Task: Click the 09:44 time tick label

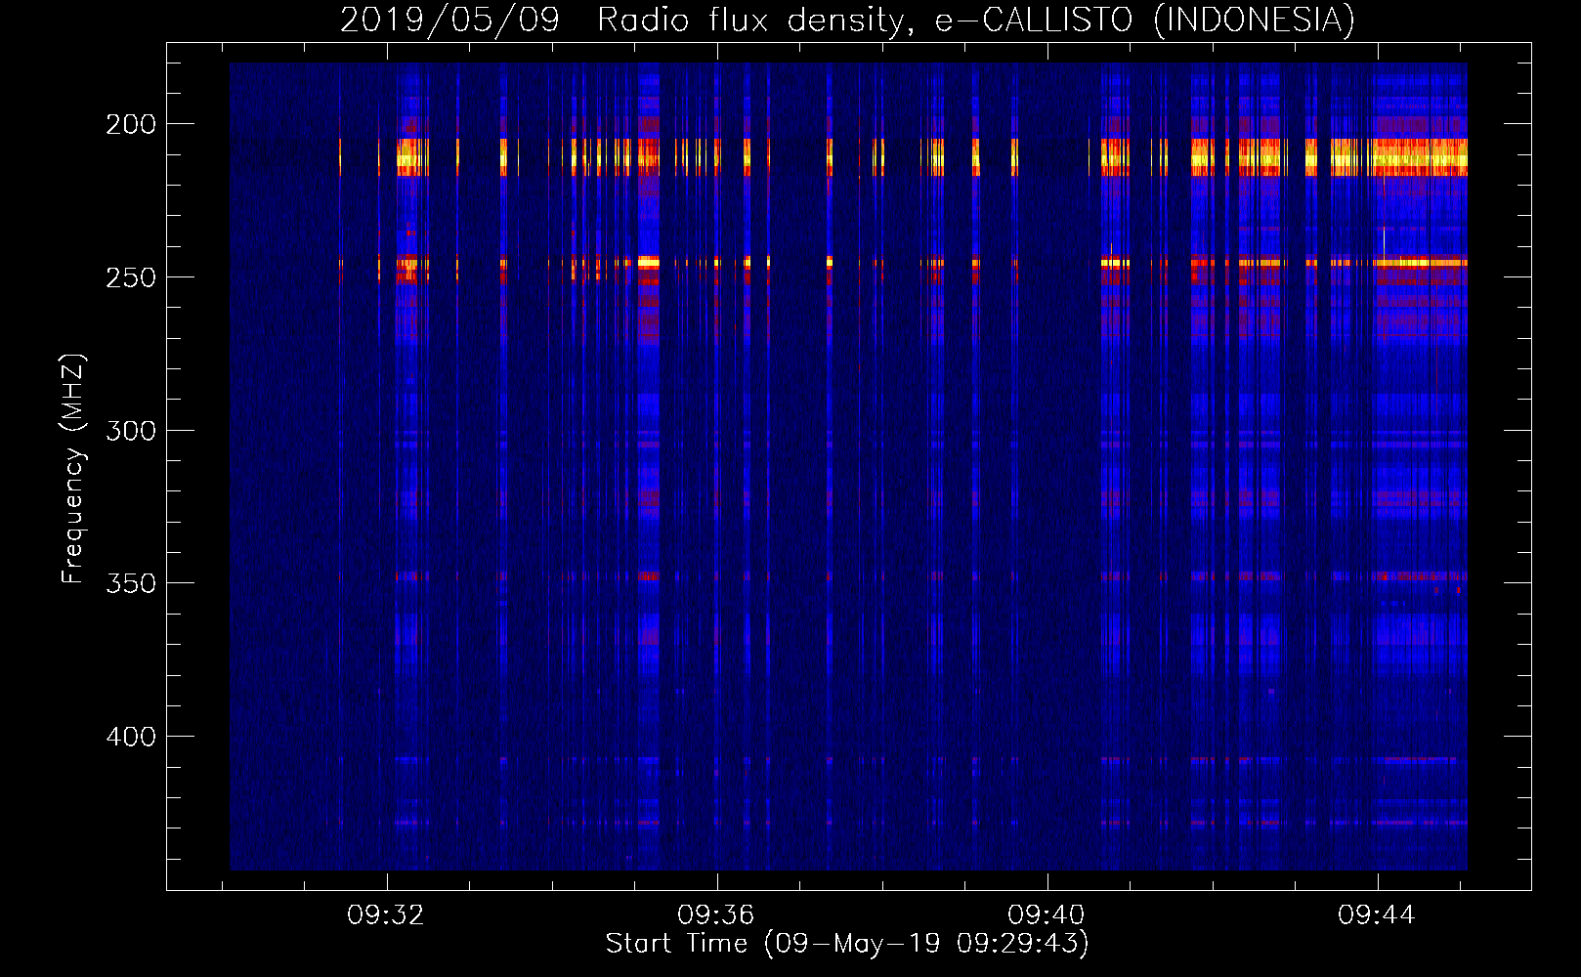Action: point(1377,915)
